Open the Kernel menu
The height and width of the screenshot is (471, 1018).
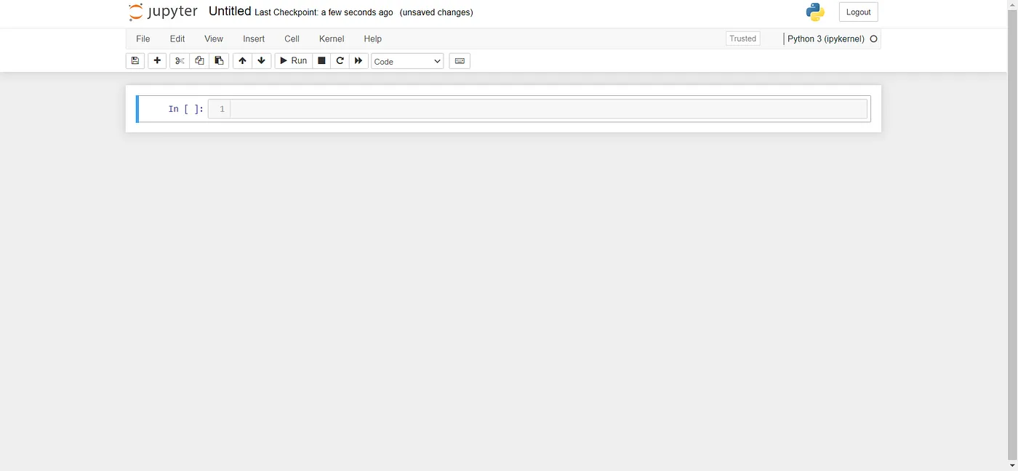(x=332, y=39)
